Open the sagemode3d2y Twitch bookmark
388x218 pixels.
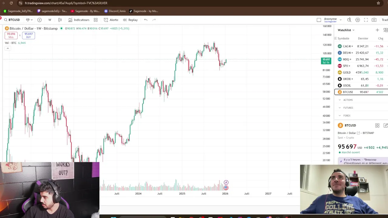click(52, 11)
